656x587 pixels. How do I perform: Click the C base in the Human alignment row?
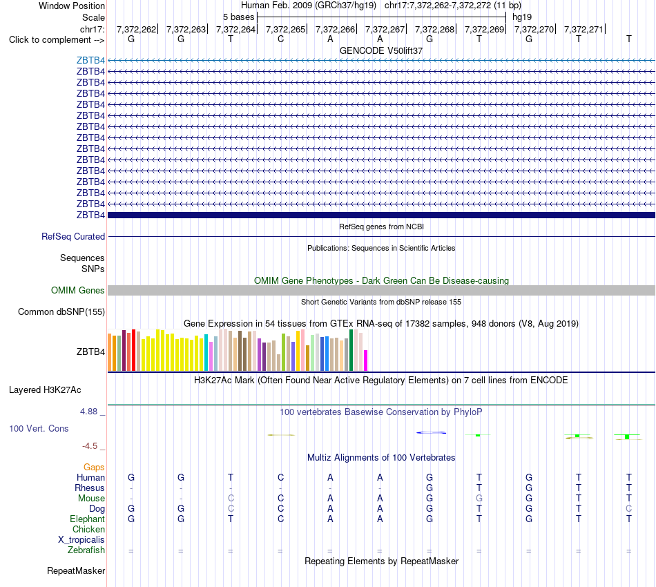click(280, 477)
